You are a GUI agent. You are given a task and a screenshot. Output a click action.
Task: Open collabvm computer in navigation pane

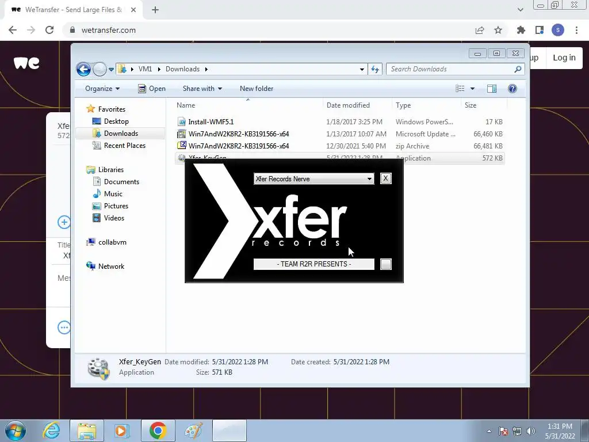[112, 242]
